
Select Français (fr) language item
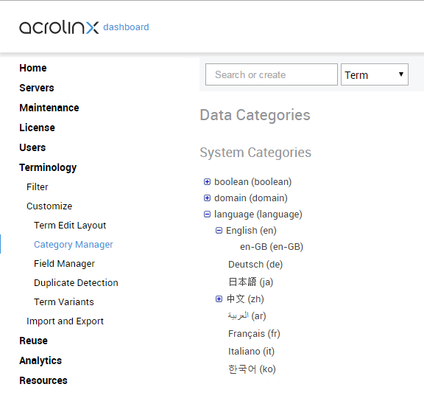click(254, 334)
